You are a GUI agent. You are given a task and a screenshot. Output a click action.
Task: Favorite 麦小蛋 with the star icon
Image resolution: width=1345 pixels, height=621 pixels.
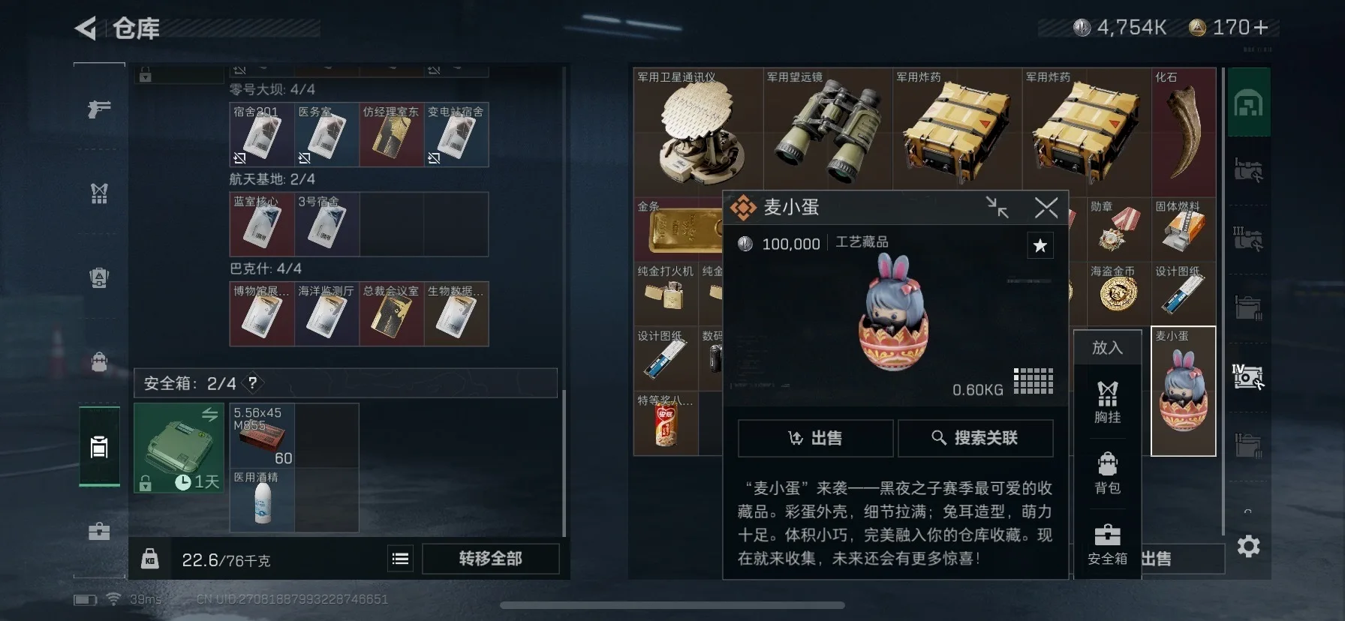[x=1040, y=245]
